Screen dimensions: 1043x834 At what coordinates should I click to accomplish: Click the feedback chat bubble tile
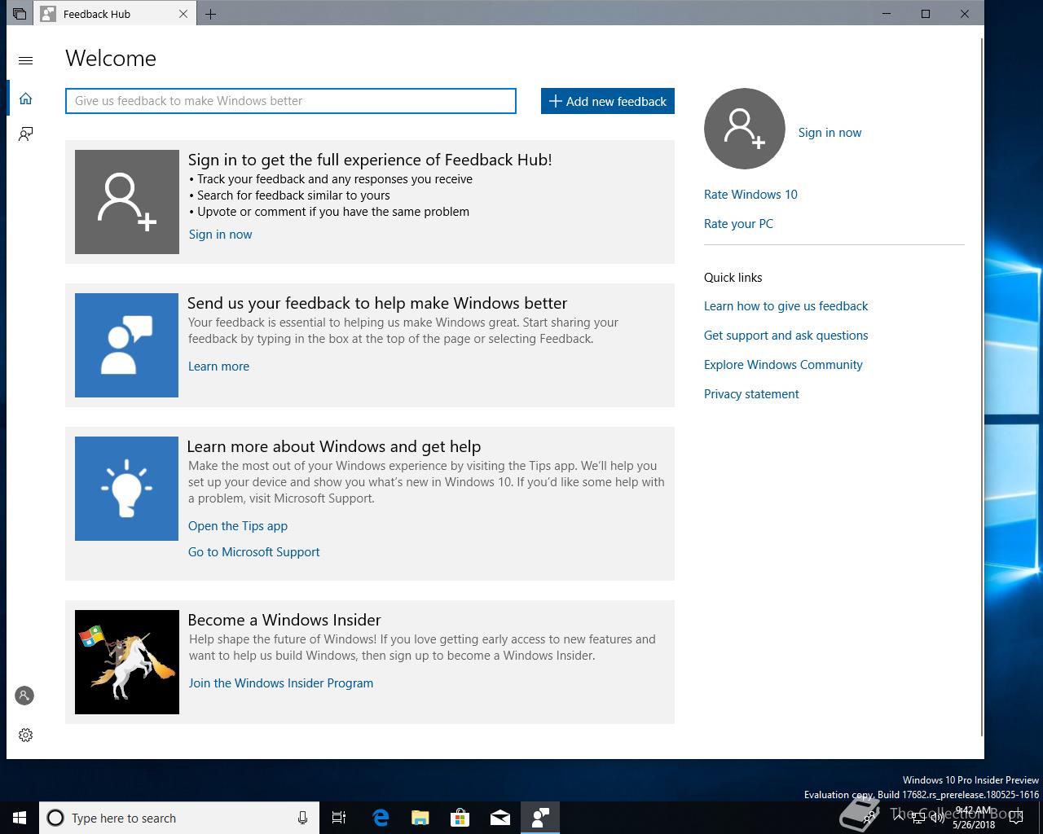126,345
